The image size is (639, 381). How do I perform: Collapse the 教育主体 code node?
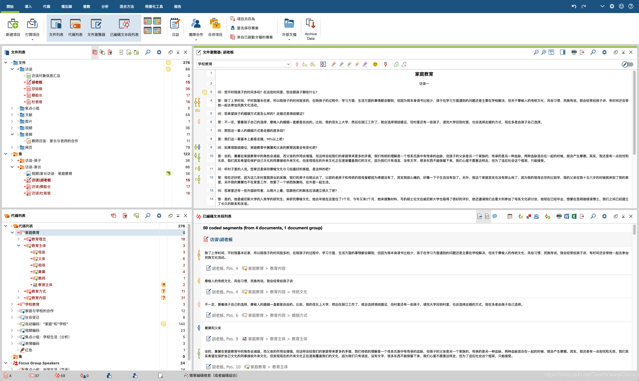point(19,246)
